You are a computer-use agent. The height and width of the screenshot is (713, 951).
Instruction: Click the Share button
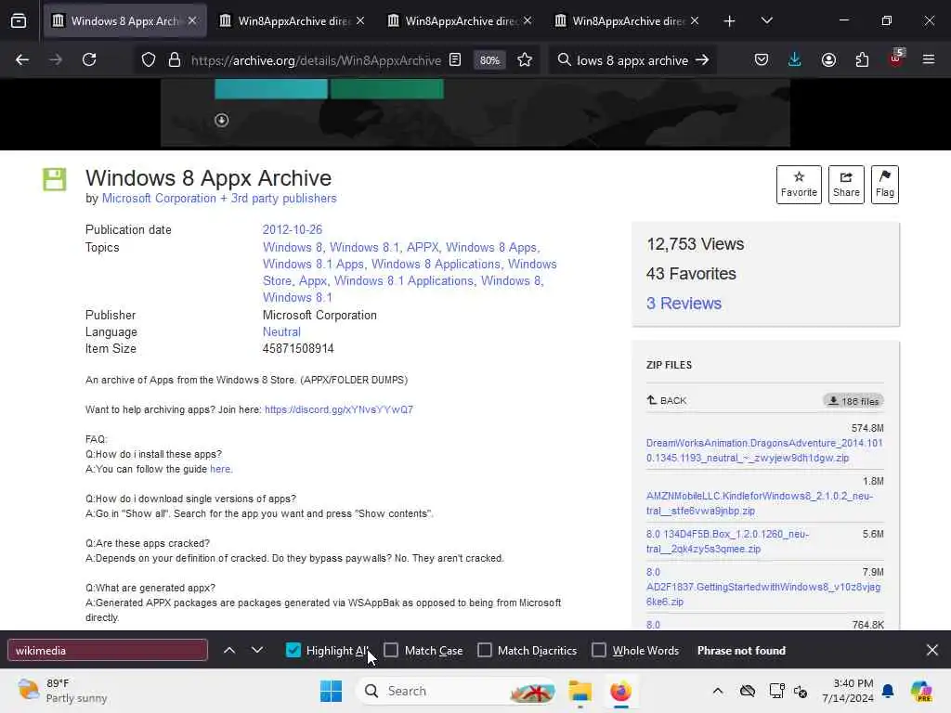pos(846,185)
